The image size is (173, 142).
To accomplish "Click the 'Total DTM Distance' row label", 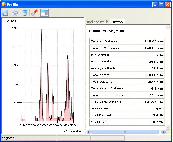I will click(105, 48).
